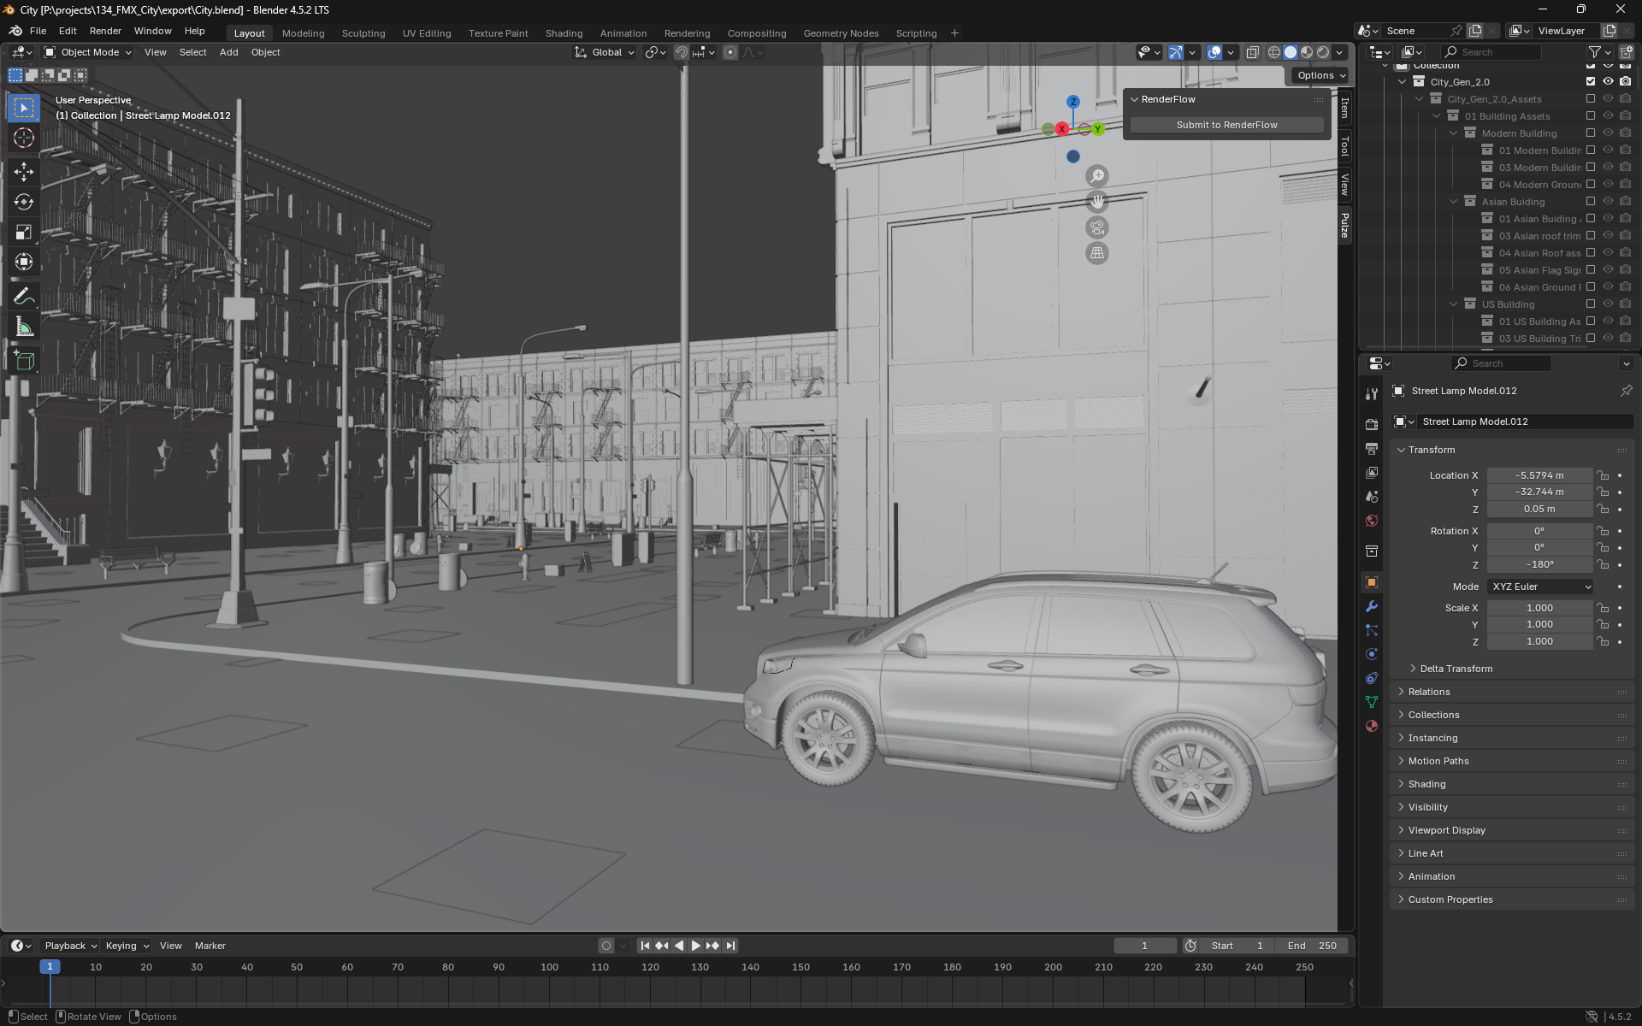Choose the Measure tool

tap(24, 327)
